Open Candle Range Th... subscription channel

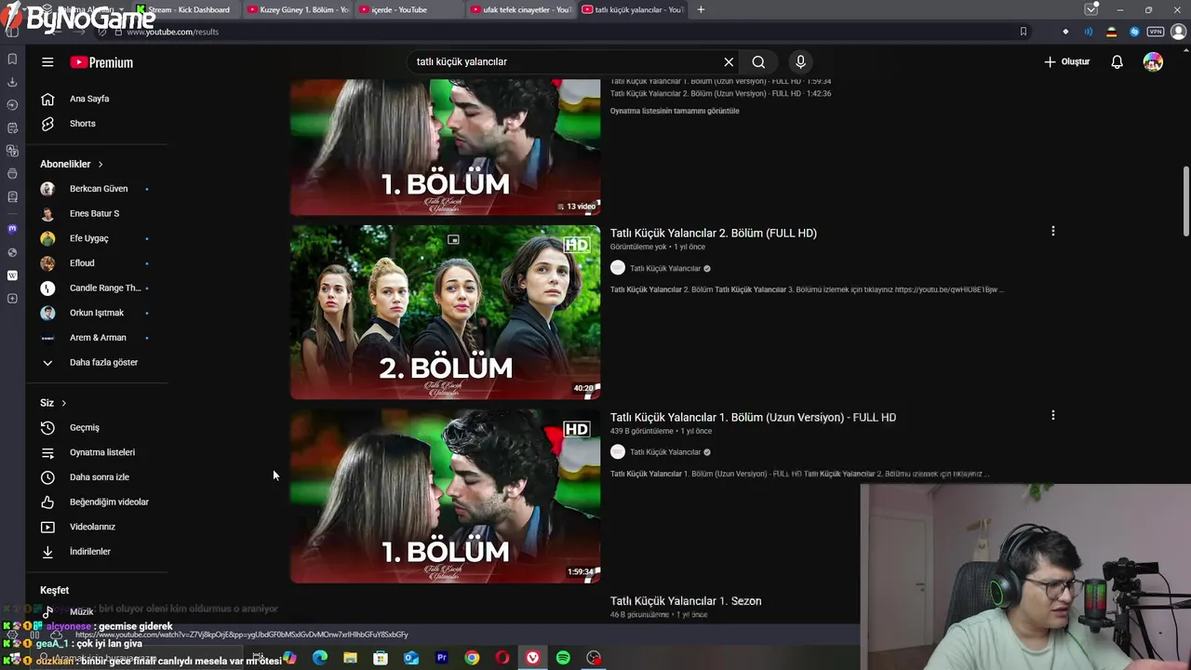pos(104,288)
